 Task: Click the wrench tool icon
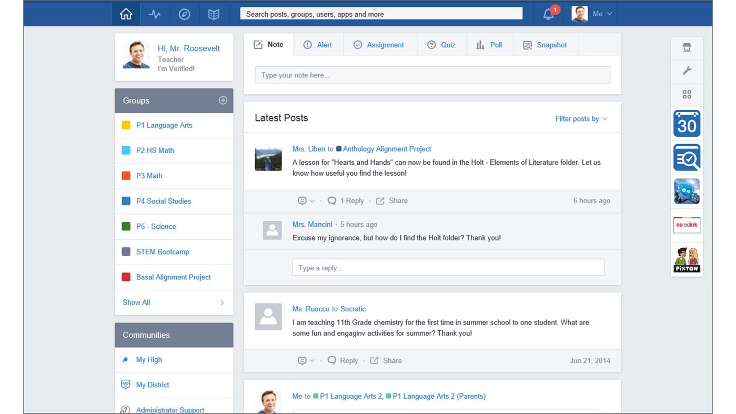(x=687, y=70)
